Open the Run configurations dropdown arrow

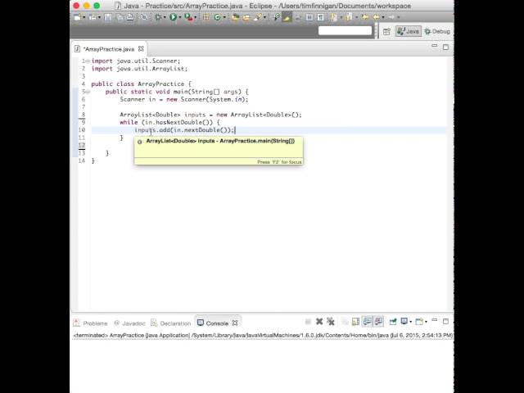pos(180,17)
